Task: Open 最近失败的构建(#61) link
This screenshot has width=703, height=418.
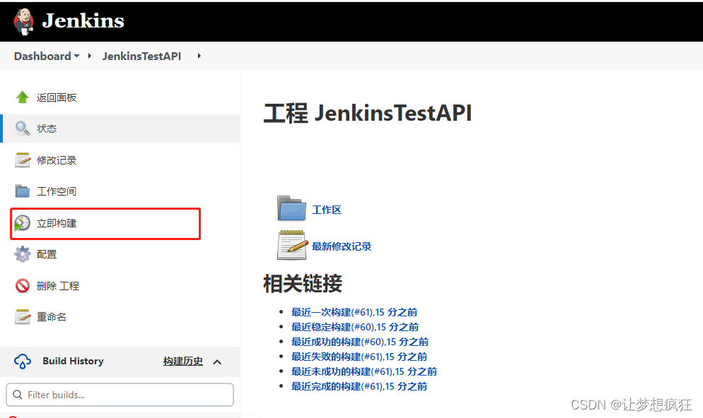Action: click(359, 357)
